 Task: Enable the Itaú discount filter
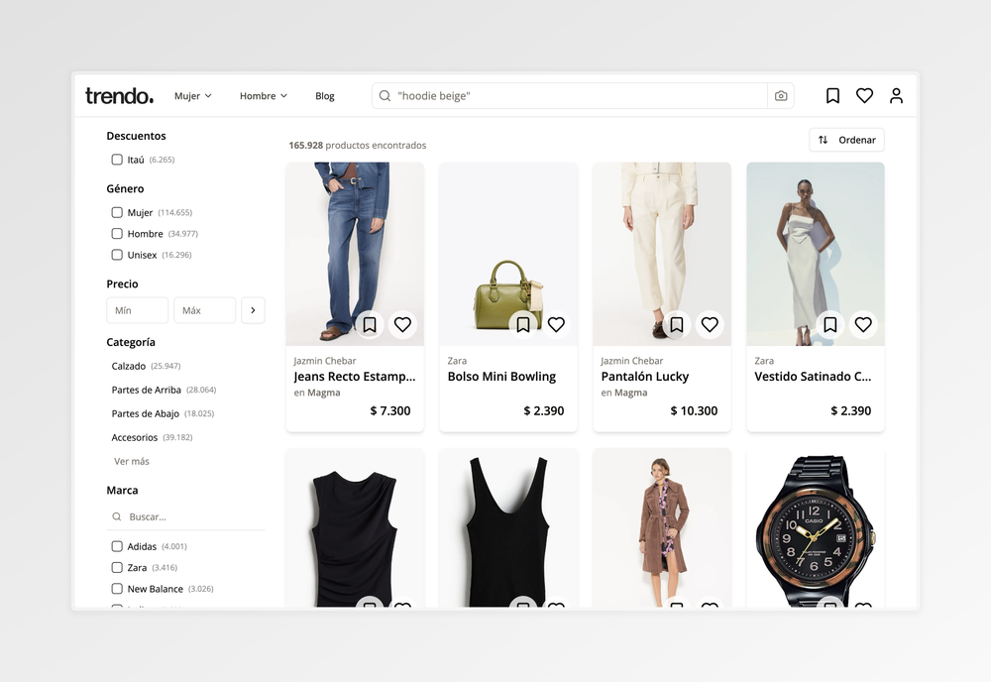[x=117, y=160]
